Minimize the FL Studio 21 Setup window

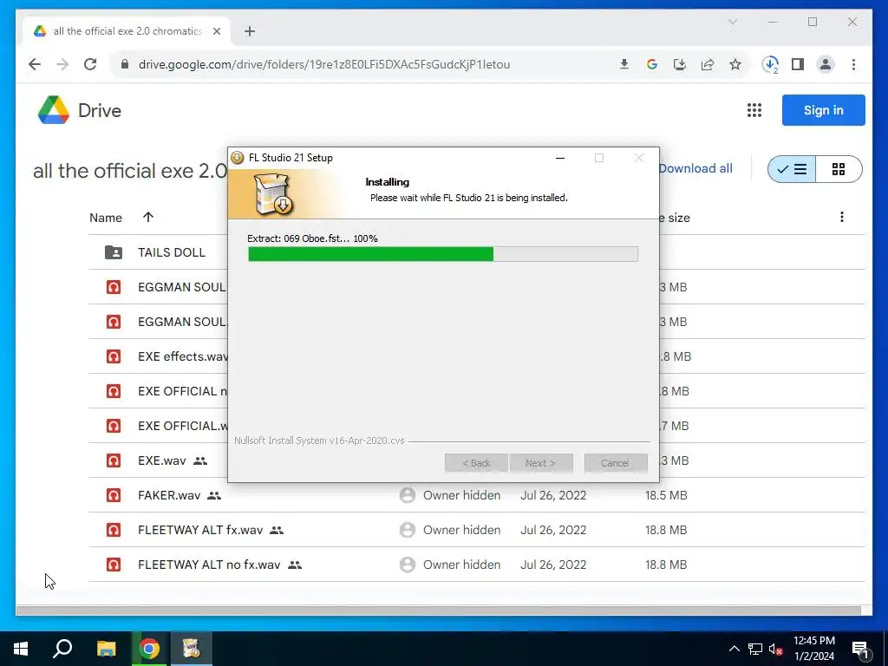pos(560,158)
